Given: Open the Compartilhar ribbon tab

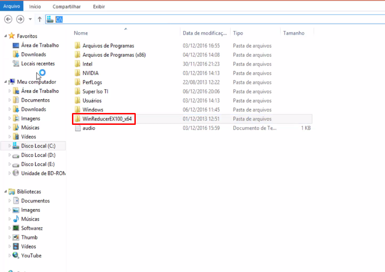Looking at the screenshot, I should pos(67,7).
